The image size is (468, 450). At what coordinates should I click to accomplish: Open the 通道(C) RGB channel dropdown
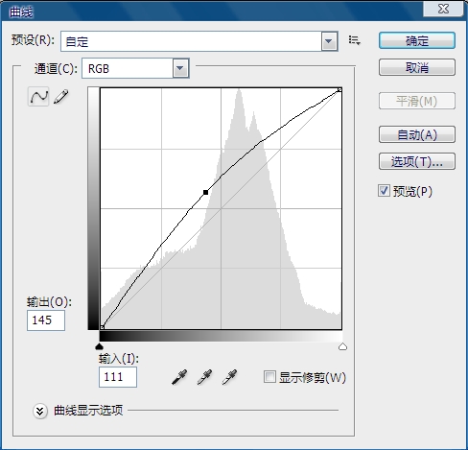(180, 68)
